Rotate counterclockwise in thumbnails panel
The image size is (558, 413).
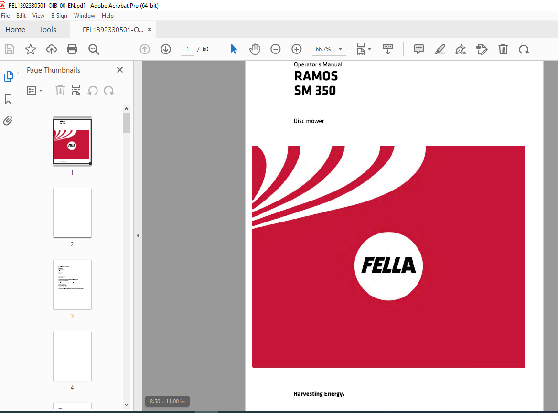click(93, 90)
